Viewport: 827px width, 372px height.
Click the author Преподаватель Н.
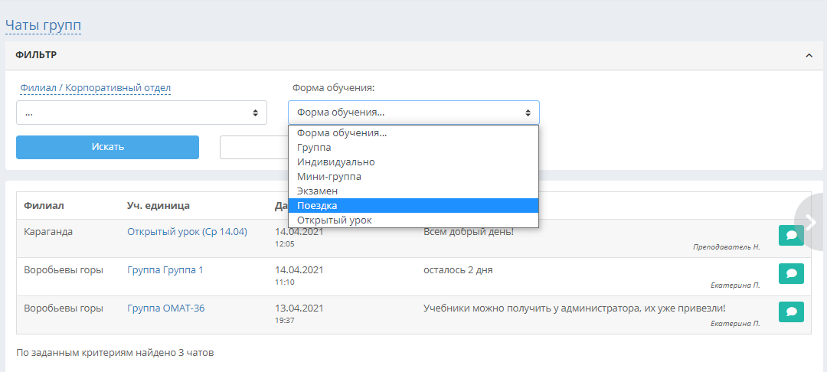pyautogui.click(x=726, y=247)
